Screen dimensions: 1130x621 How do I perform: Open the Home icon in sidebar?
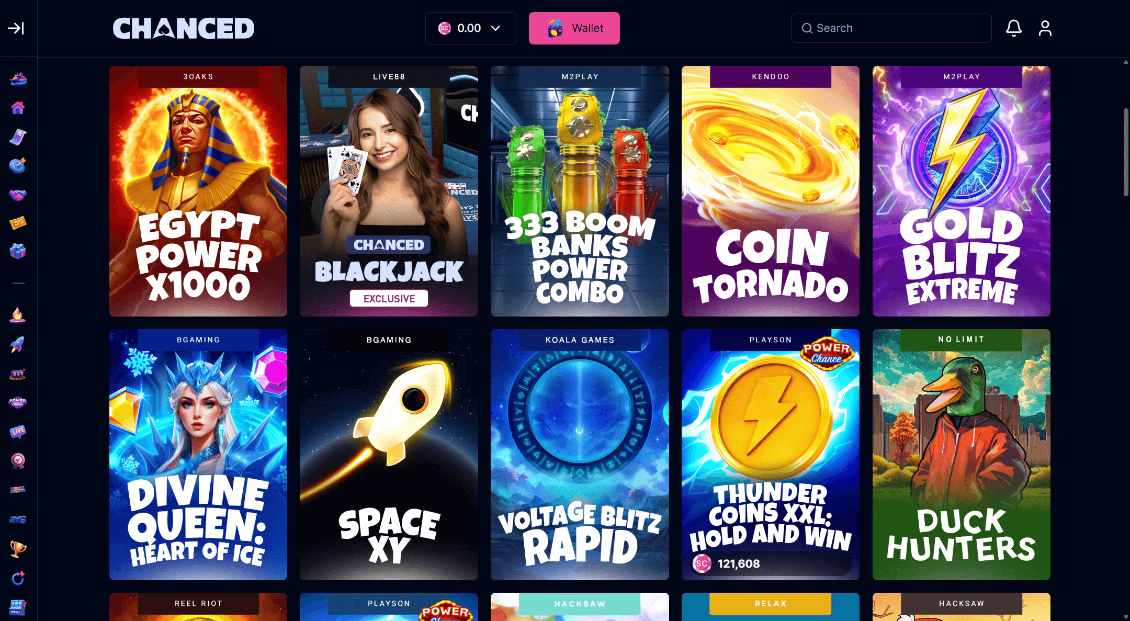point(18,108)
